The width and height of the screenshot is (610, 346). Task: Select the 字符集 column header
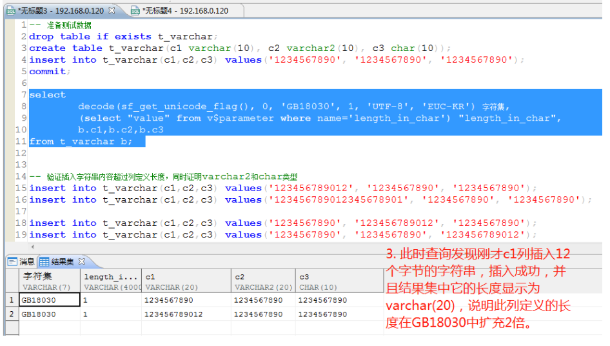(x=50, y=281)
